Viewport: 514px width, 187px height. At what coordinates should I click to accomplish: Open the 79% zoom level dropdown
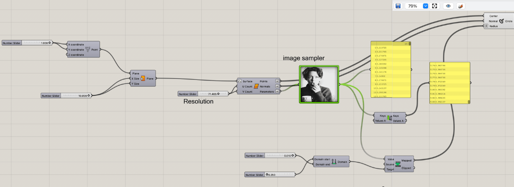[x=425, y=6]
